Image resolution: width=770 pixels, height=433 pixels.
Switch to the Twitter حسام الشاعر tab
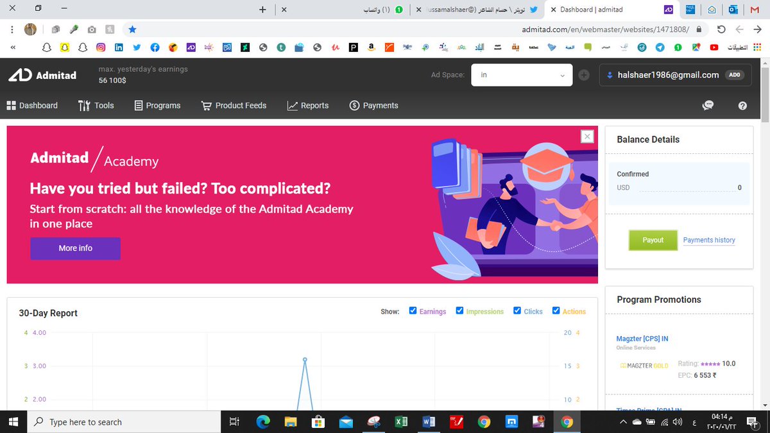pyautogui.click(x=477, y=10)
